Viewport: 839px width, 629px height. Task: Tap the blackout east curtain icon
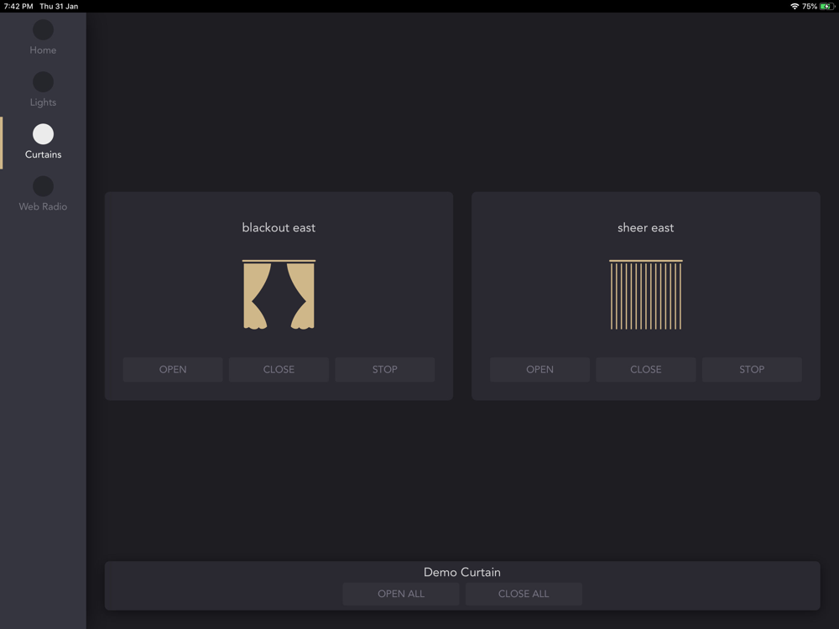pos(279,294)
